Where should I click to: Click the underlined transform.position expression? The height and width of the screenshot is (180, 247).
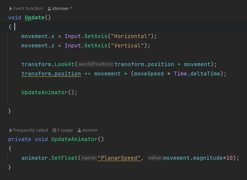click(51, 73)
